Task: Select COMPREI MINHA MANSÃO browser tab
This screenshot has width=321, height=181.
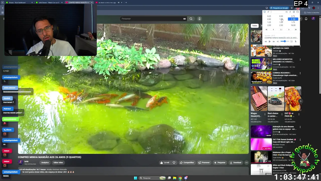Action: pos(79,3)
